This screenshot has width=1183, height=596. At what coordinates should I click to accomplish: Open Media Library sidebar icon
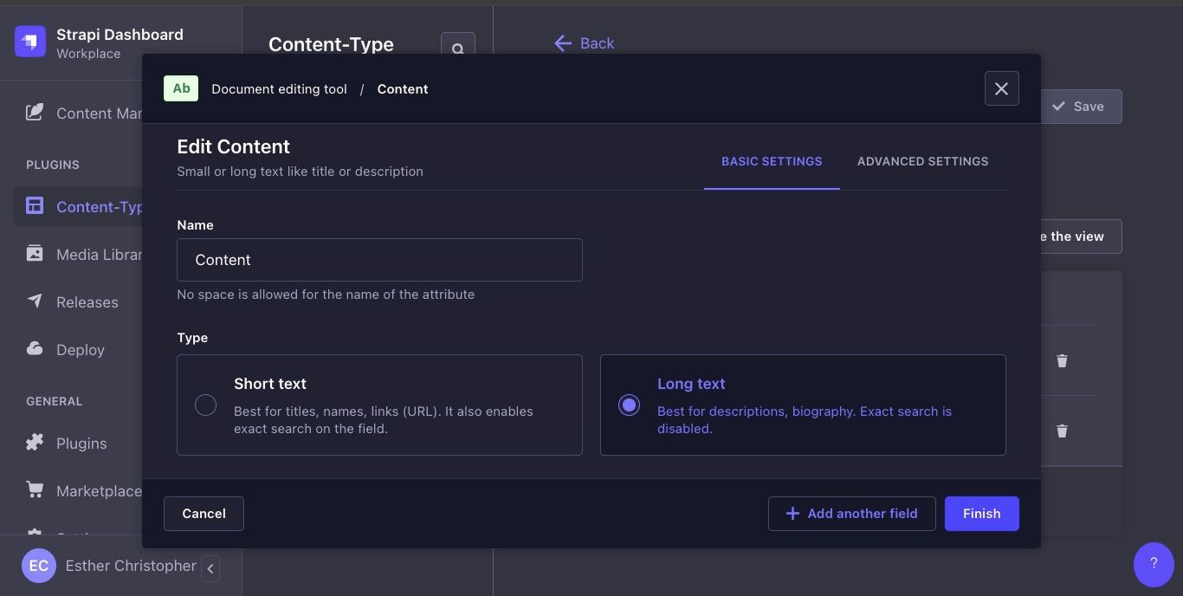coord(35,254)
